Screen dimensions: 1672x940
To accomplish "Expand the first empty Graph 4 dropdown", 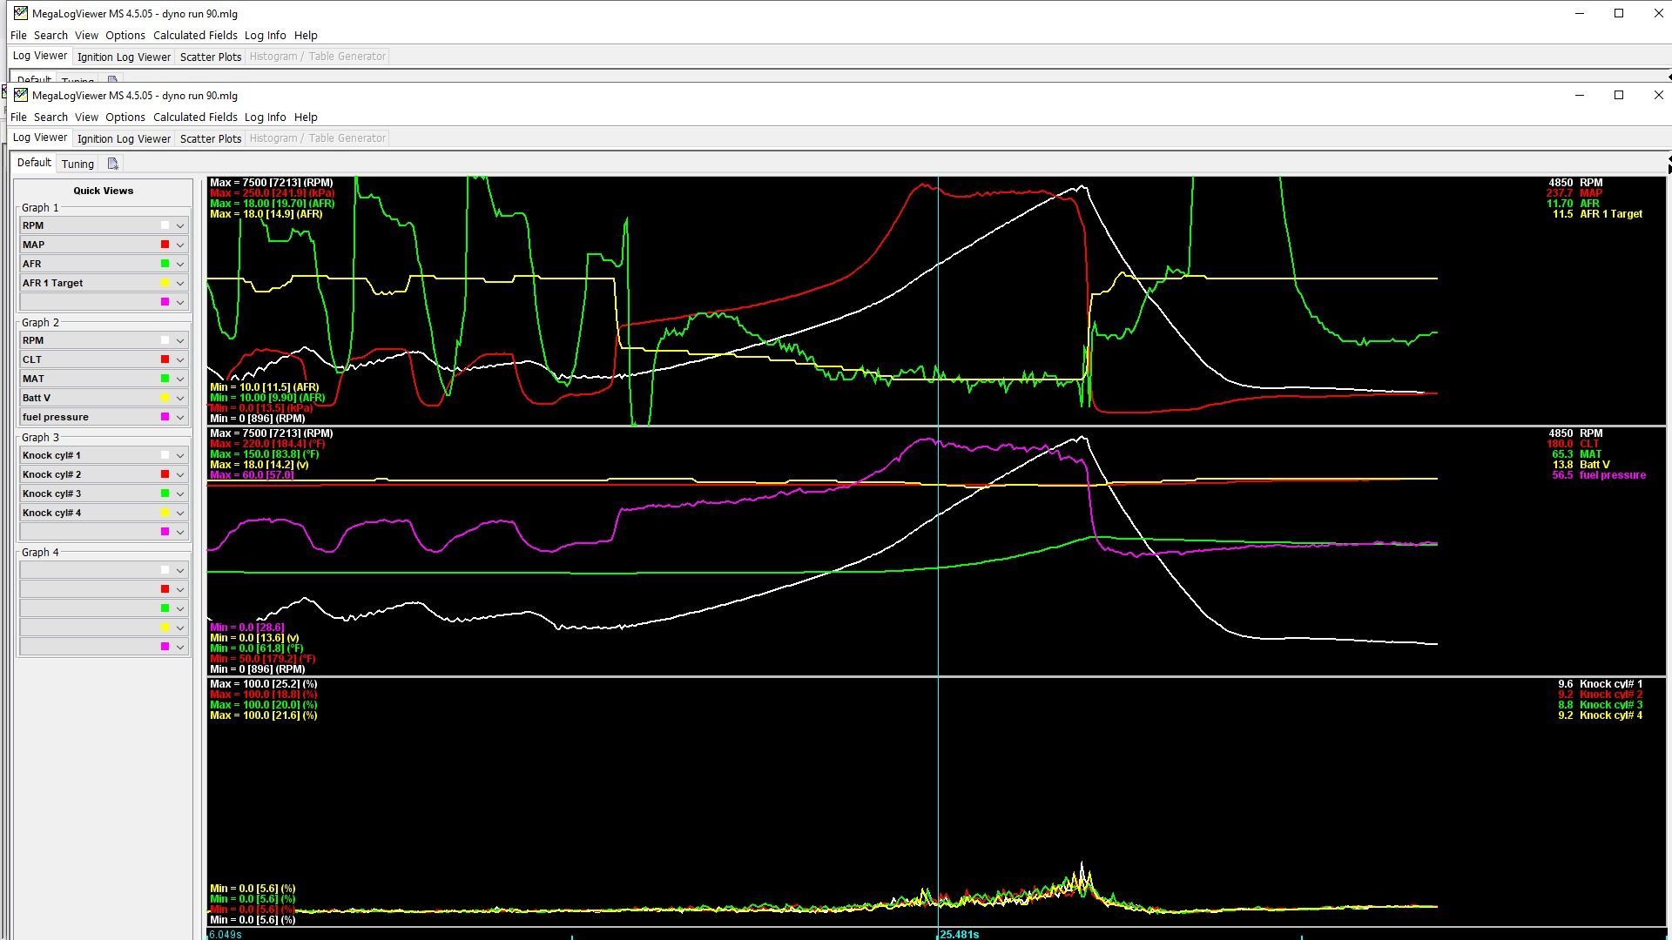I will pos(180,570).
